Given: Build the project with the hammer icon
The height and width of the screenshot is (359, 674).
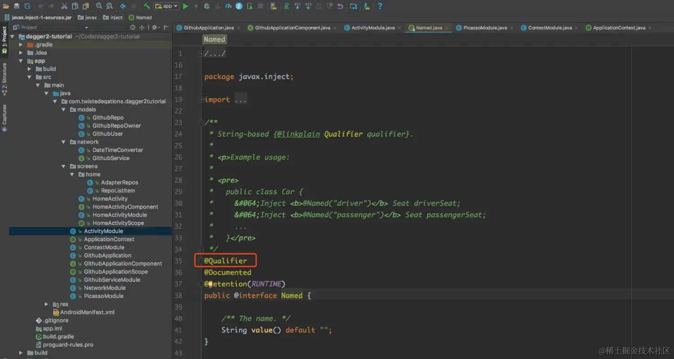Looking at the screenshot, I should pyautogui.click(x=147, y=6).
